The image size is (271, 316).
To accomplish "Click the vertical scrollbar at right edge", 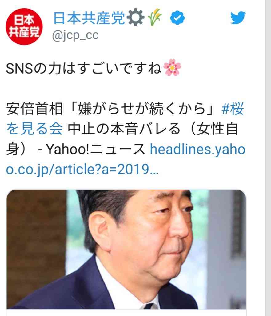I will click(268, 158).
